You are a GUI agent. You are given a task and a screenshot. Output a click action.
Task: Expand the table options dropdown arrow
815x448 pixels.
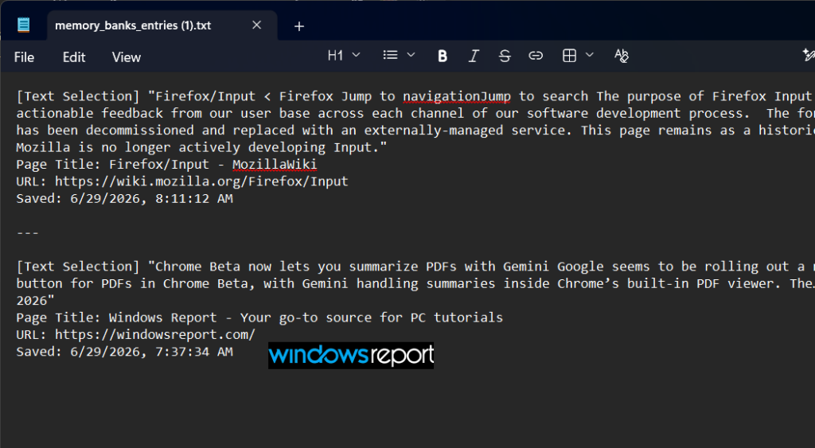tap(590, 55)
